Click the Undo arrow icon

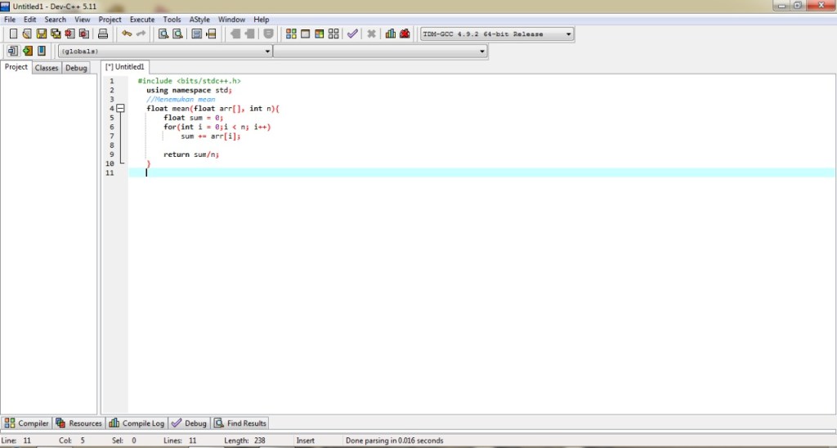coord(126,34)
